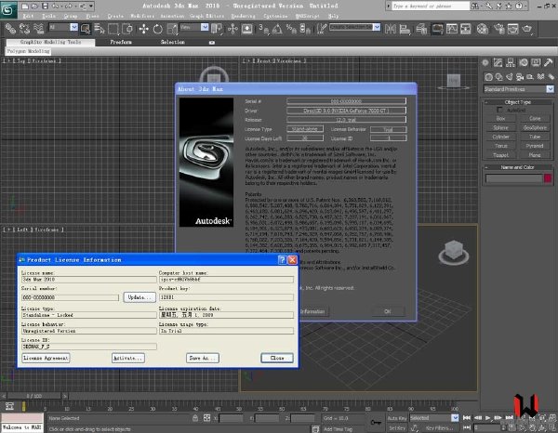Click the Activate button

(128, 358)
